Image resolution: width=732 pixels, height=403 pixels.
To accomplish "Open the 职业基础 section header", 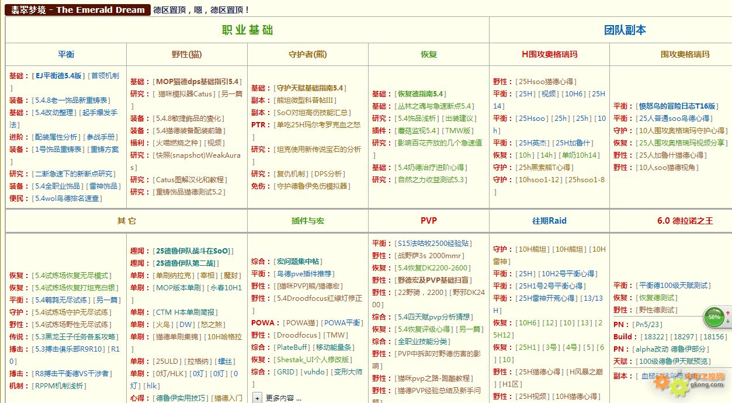I will (x=247, y=30).
